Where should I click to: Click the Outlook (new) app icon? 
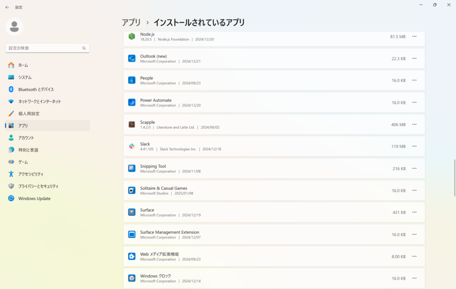(132, 58)
